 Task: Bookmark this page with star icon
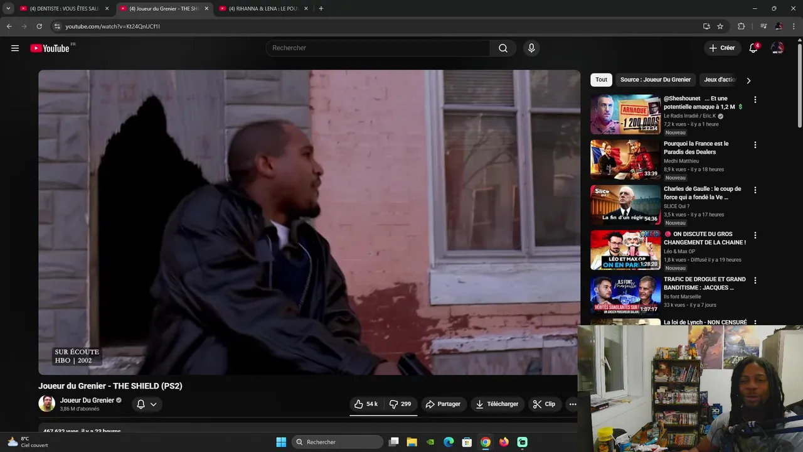click(720, 26)
